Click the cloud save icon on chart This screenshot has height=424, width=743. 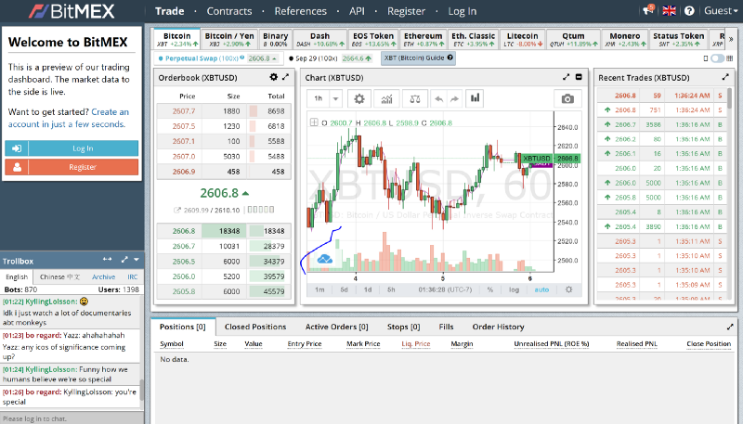coord(324,259)
